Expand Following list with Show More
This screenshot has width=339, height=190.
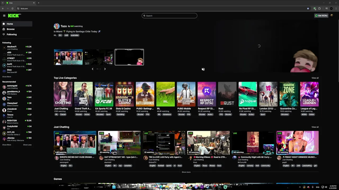pyautogui.click(x=7, y=77)
